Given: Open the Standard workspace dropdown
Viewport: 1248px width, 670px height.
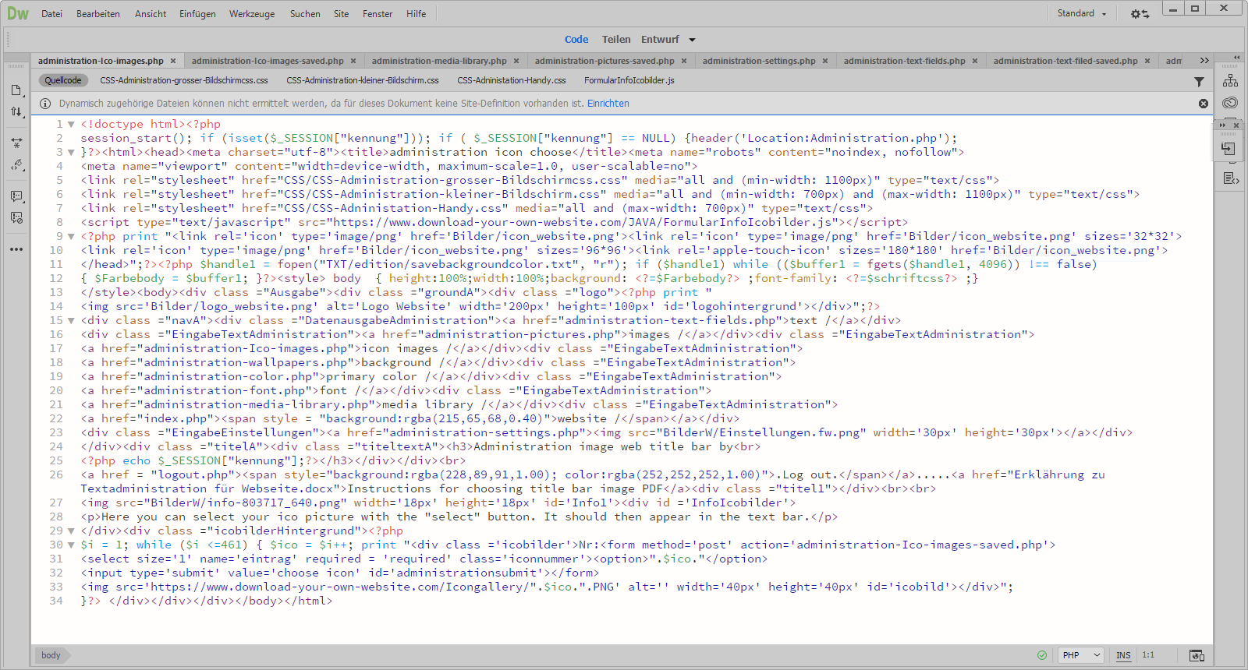Looking at the screenshot, I should [x=1082, y=13].
